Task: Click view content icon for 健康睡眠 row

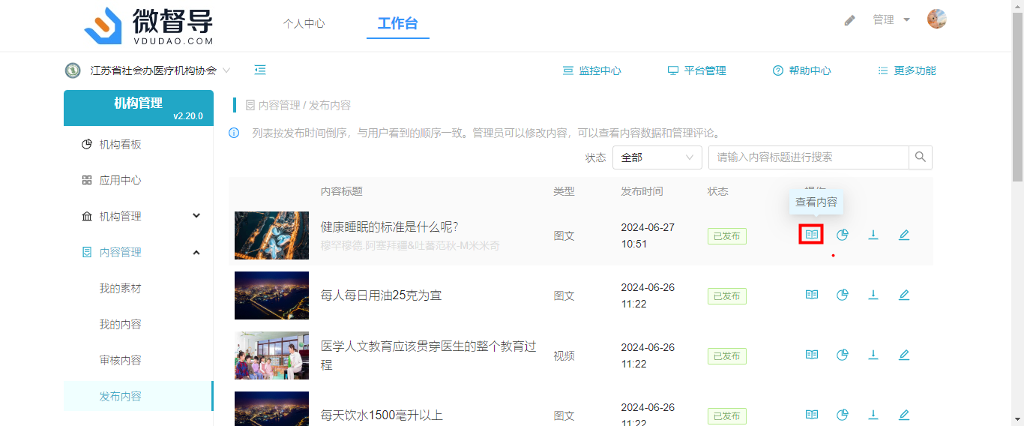Action: tap(811, 235)
